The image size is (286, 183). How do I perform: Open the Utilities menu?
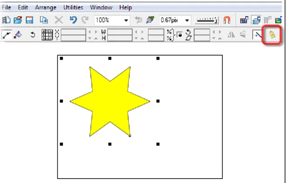coord(73,8)
